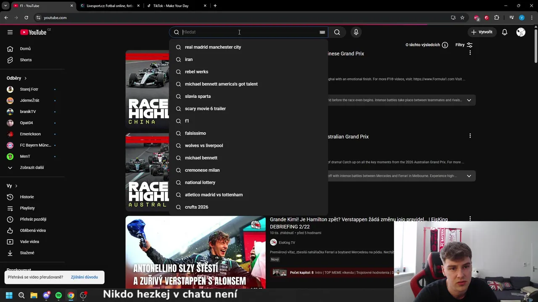The height and width of the screenshot is (302, 538).
Task: Open the Antonelli thumbnail video
Action: (x=195, y=253)
